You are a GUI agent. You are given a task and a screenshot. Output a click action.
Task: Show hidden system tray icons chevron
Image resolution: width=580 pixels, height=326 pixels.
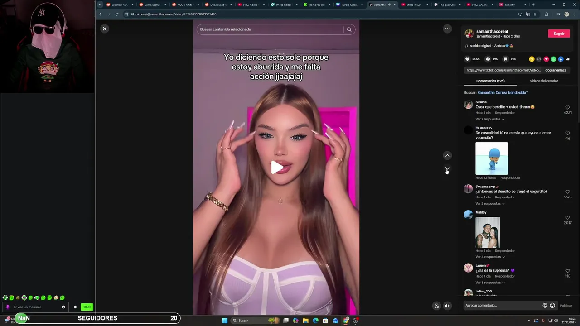point(528,321)
